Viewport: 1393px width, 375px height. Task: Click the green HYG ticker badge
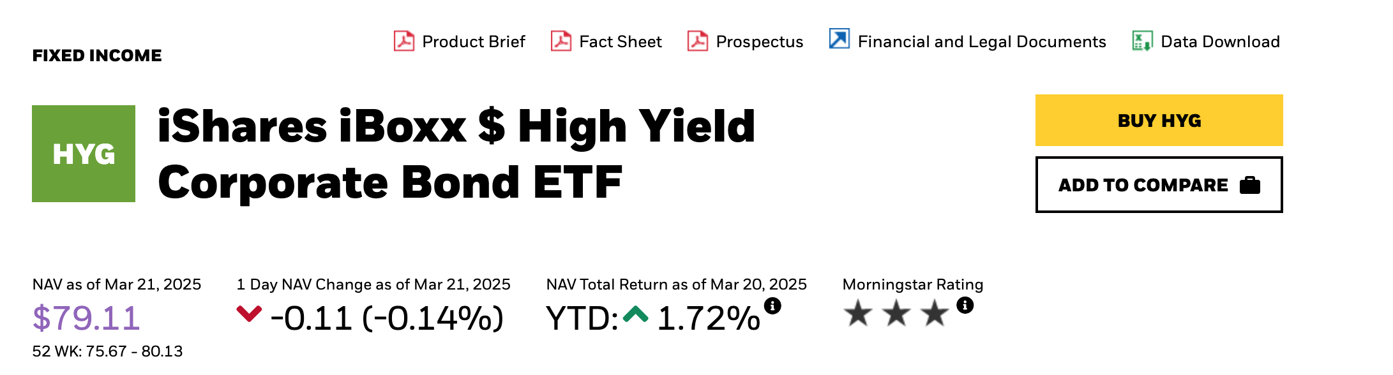(x=84, y=154)
